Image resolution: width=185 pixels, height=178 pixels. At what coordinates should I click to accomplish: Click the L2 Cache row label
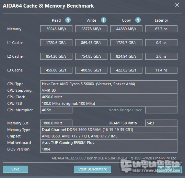point(15,56)
